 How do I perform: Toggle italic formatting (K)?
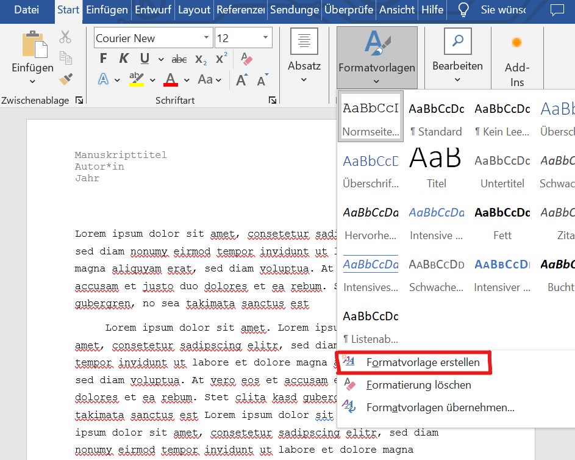(124, 59)
